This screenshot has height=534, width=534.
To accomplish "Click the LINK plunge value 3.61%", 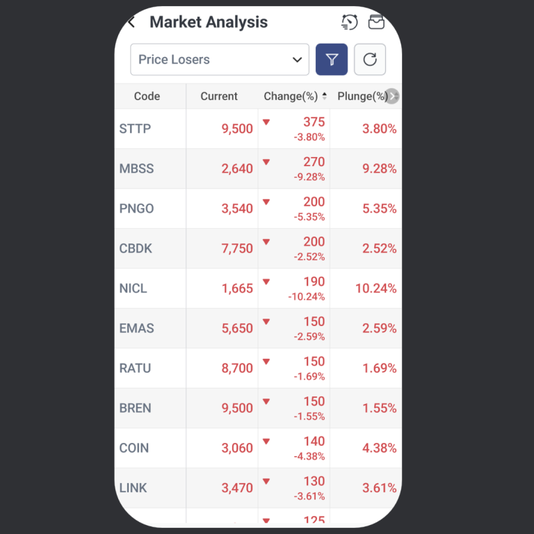I will (x=379, y=488).
